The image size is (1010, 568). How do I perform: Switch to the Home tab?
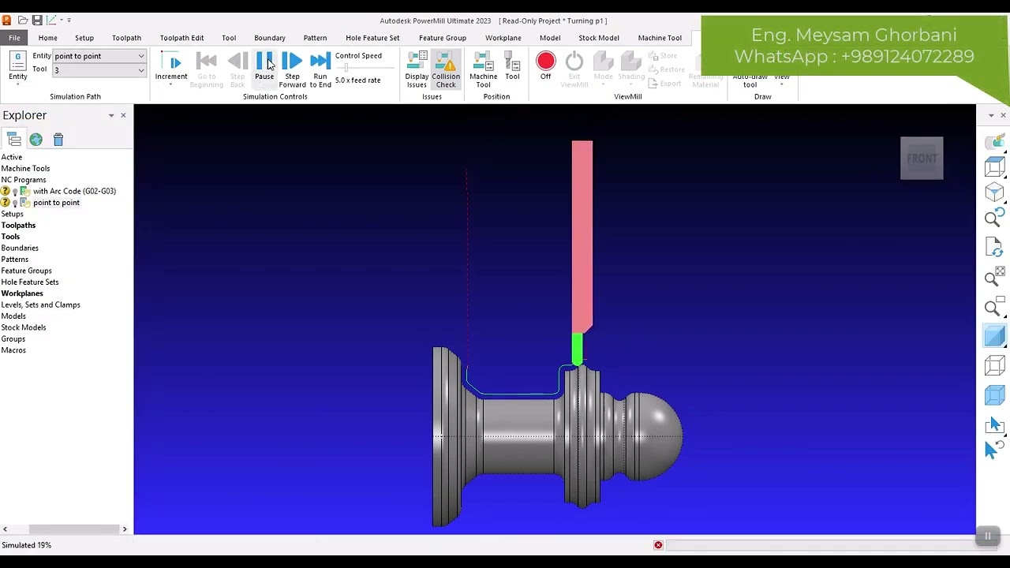[47, 38]
